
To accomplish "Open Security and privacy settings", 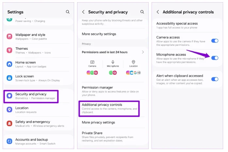I will pos(31,96).
